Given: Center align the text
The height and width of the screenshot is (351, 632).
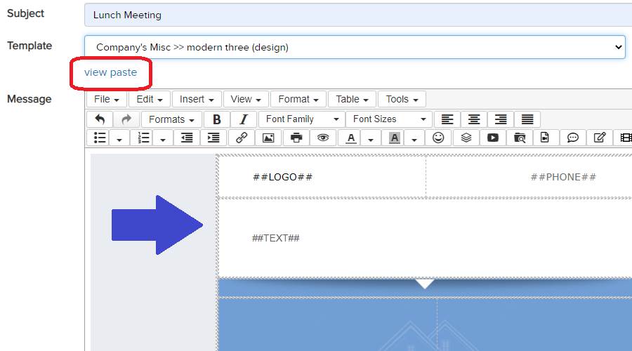Looking at the screenshot, I should pos(473,119).
